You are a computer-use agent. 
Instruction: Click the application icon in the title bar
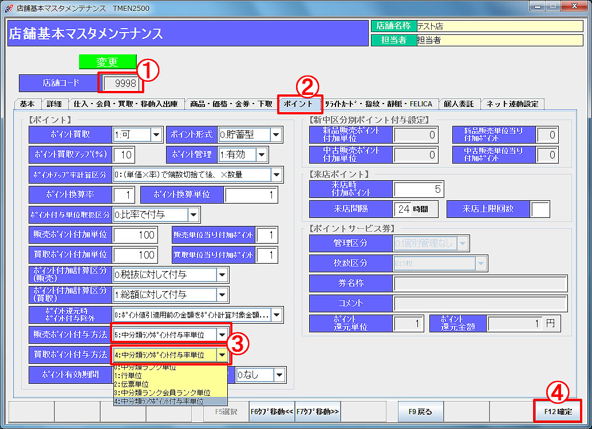click(x=8, y=8)
